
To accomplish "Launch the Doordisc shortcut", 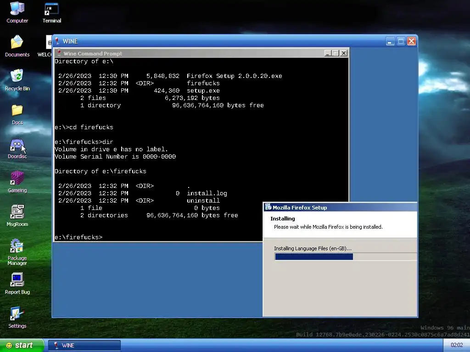I will coord(17,148).
